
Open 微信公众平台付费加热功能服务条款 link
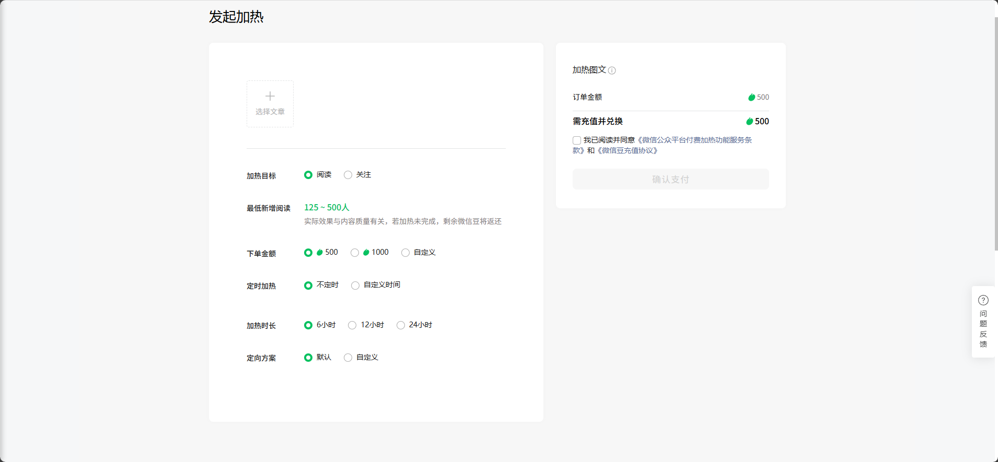coord(694,140)
